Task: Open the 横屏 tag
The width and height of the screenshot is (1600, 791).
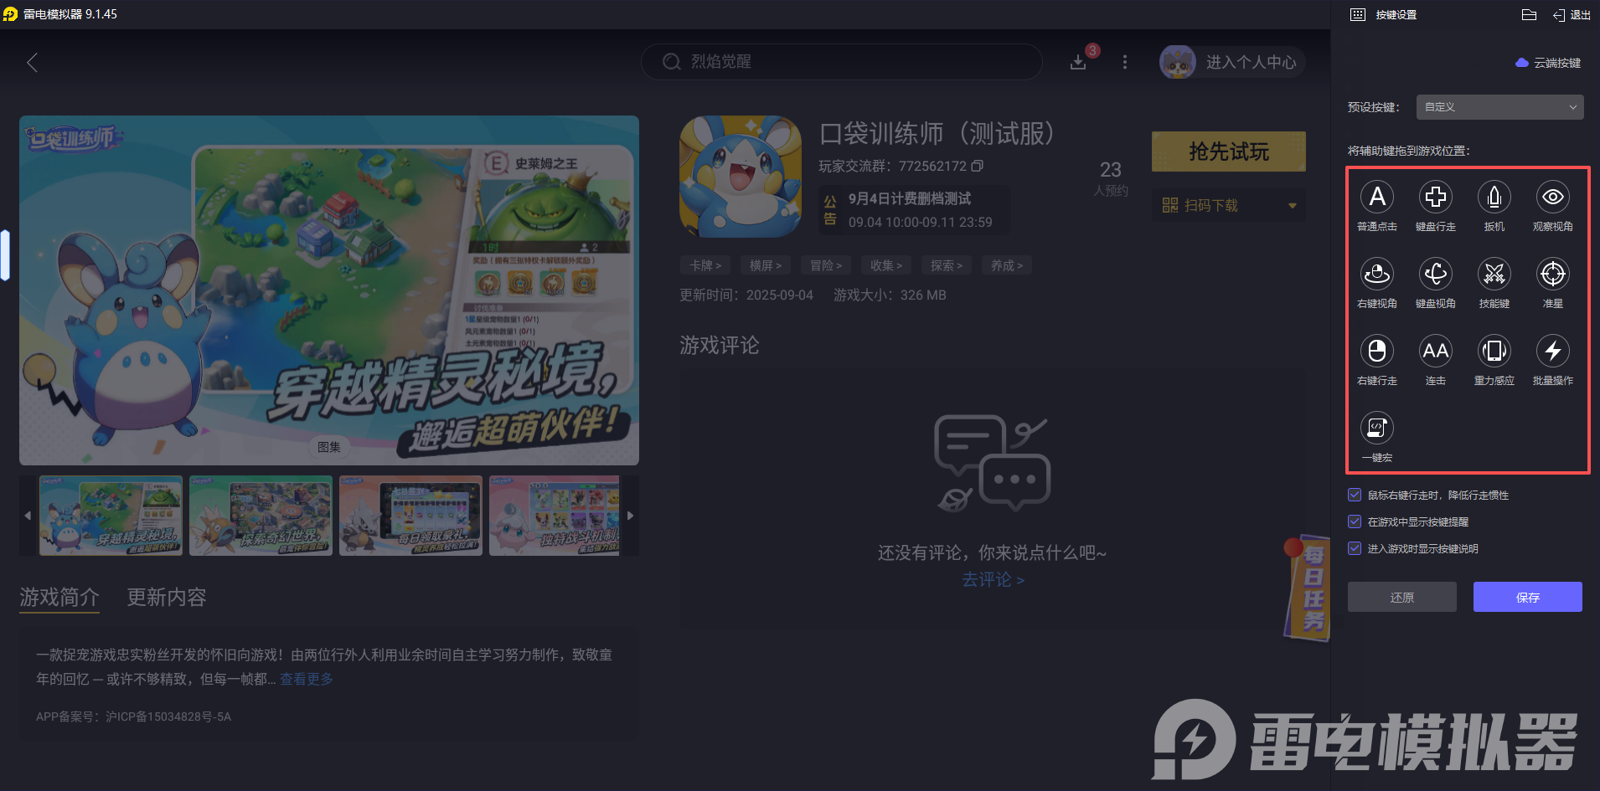Action: click(766, 265)
